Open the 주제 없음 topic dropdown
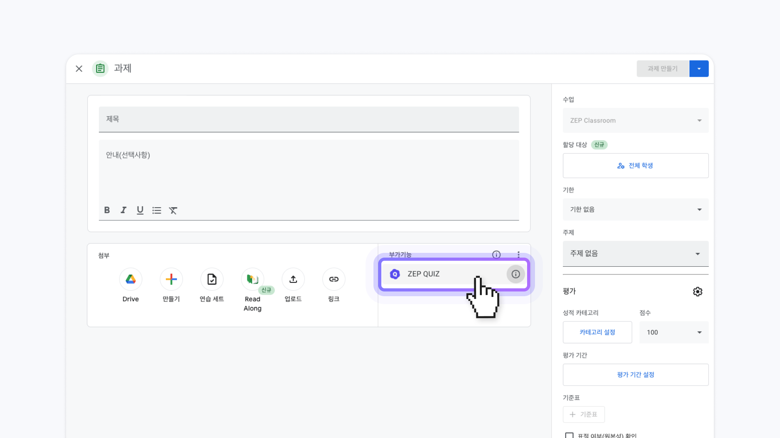This screenshot has height=438, width=780. click(x=635, y=254)
